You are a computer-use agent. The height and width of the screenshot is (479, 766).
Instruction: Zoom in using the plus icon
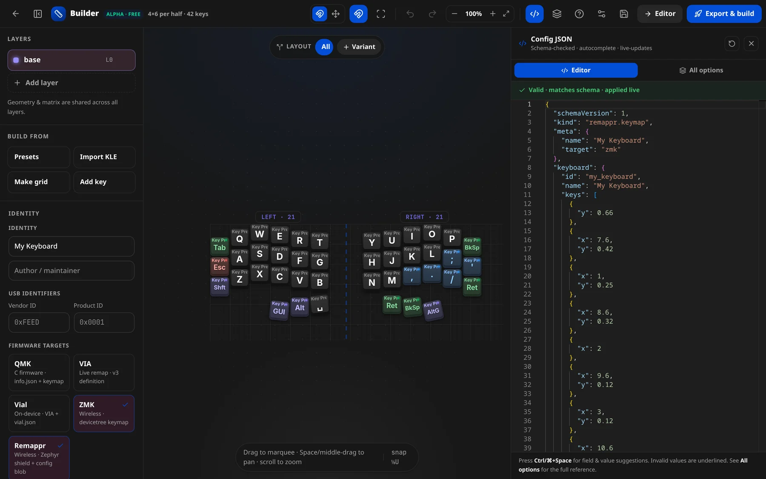[x=493, y=14]
